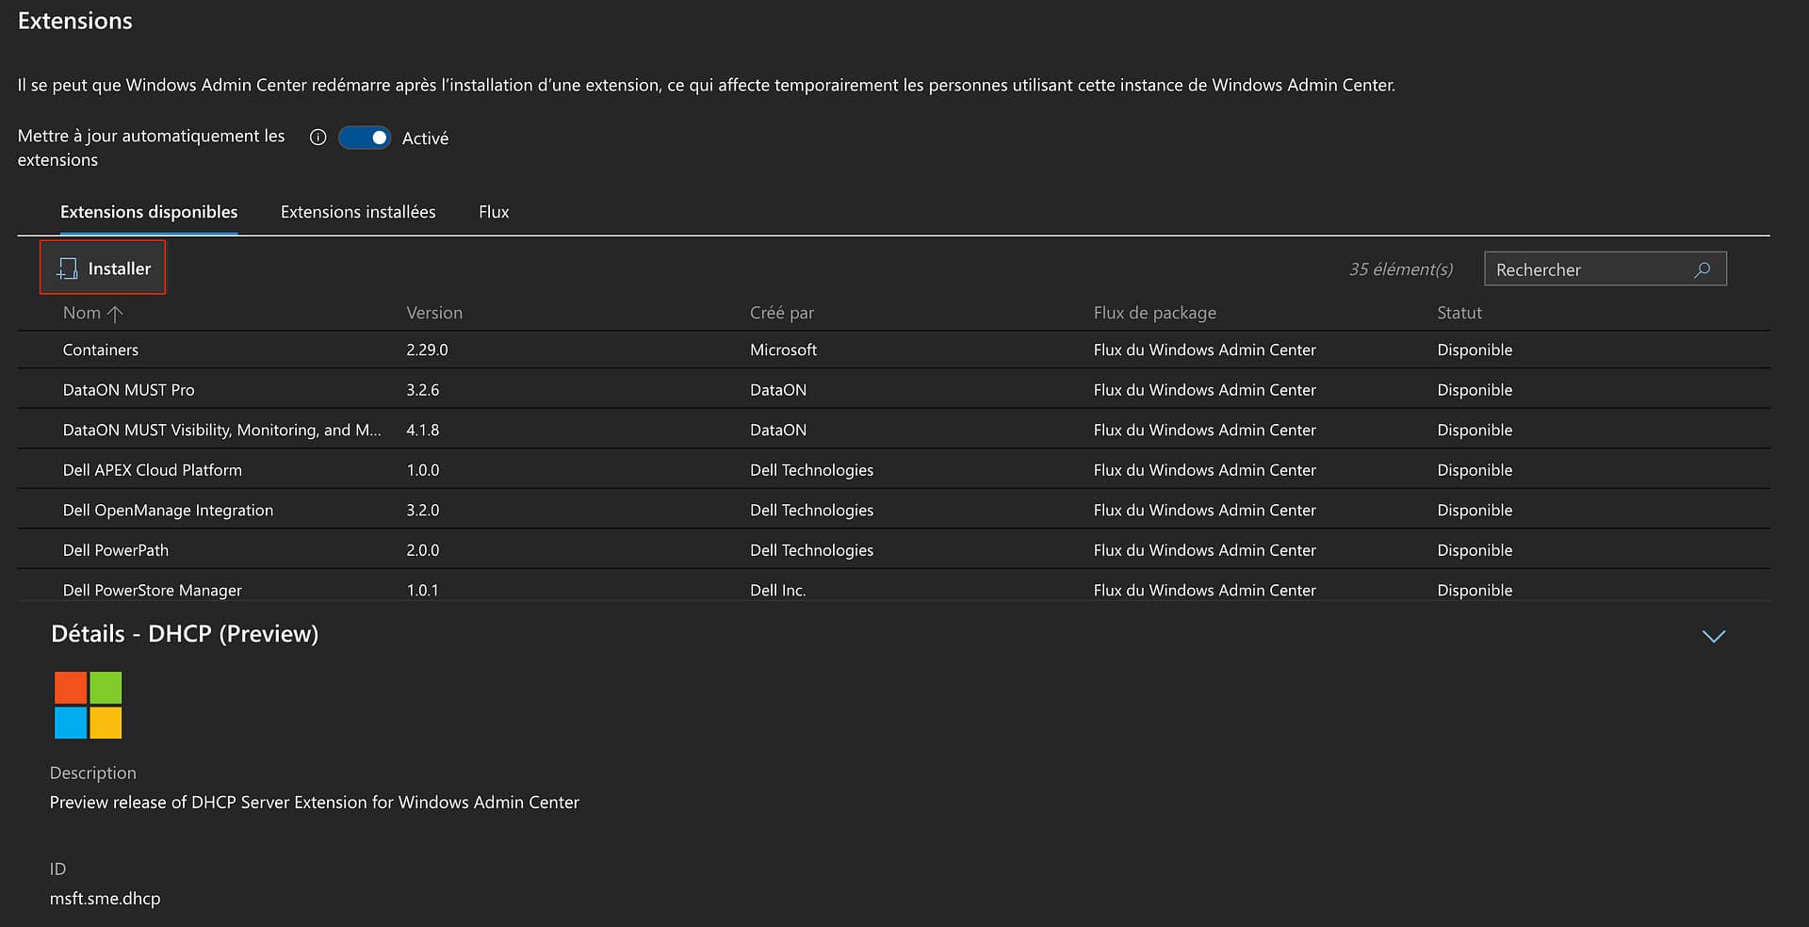
Task: Disable automatic extension updates toggle
Action: point(365,138)
